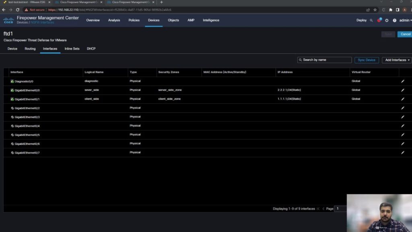The width and height of the screenshot is (412, 232).
Task: Click the GigabitEthernet0/1 interface status icon
Action: pyautogui.click(x=12, y=99)
